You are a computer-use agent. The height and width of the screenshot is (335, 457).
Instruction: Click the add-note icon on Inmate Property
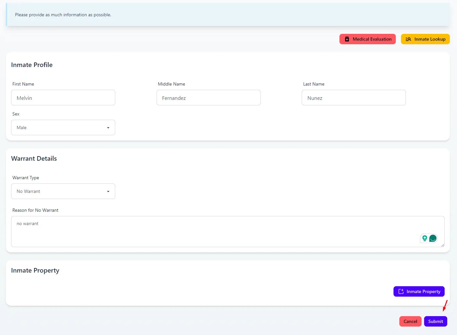(x=401, y=291)
